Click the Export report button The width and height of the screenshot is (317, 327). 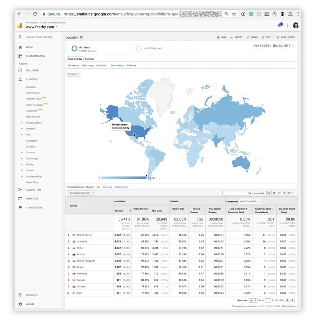tap(236, 37)
